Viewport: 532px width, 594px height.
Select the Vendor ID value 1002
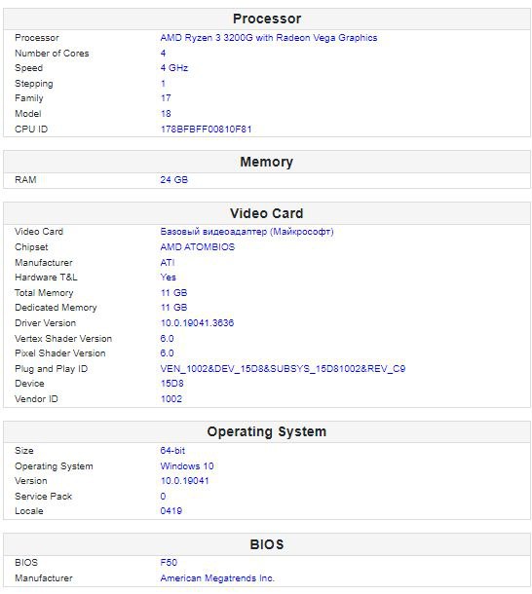171,398
